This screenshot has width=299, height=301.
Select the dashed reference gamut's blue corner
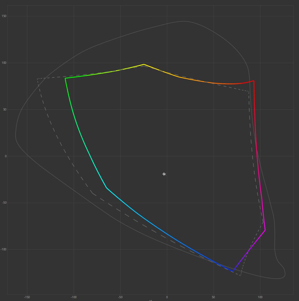coord(240,276)
